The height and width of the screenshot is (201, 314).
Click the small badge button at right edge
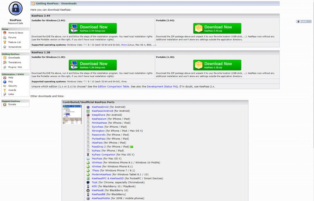304,21
